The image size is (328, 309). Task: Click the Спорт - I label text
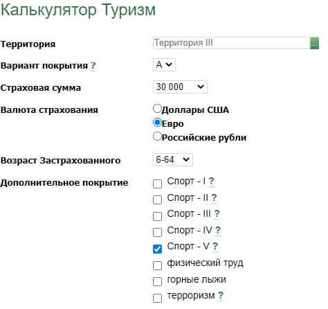(x=186, y=182)
